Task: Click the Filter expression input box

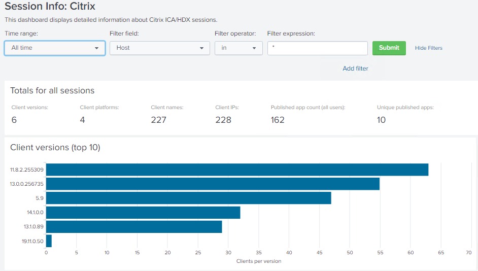Action: (317, 48)
